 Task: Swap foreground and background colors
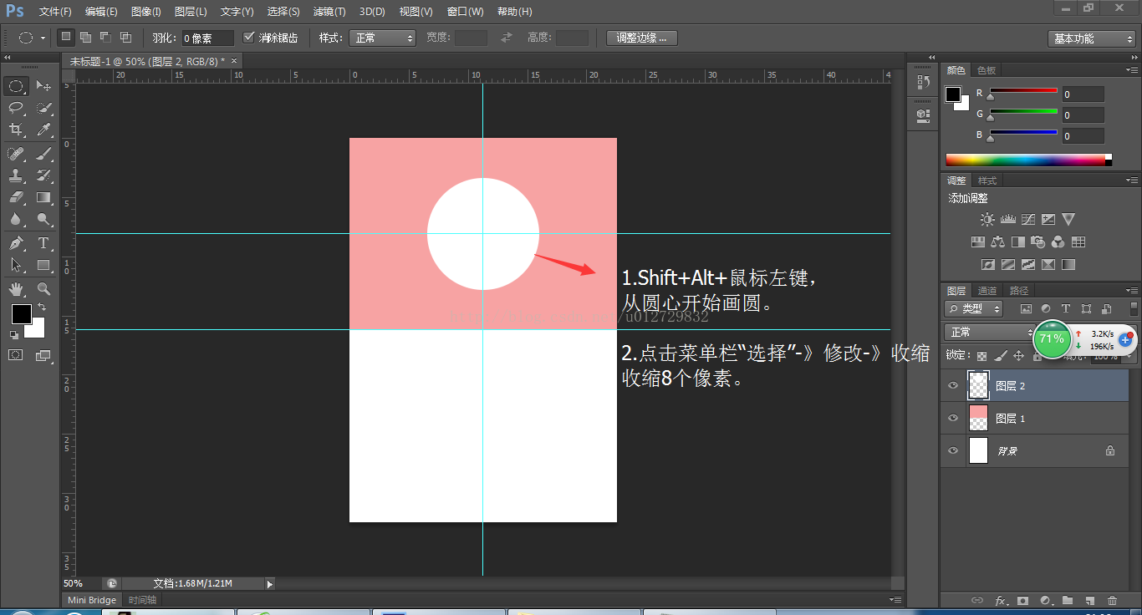tap(41, 307)
